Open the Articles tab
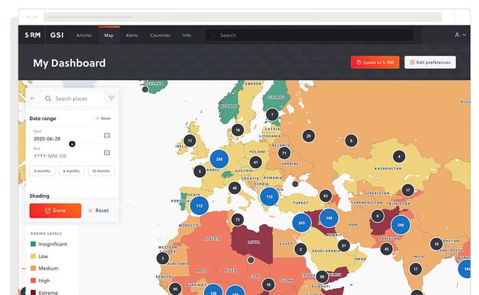Image resolution: width=479 pixels, height=295 pixels. [84, 36]
